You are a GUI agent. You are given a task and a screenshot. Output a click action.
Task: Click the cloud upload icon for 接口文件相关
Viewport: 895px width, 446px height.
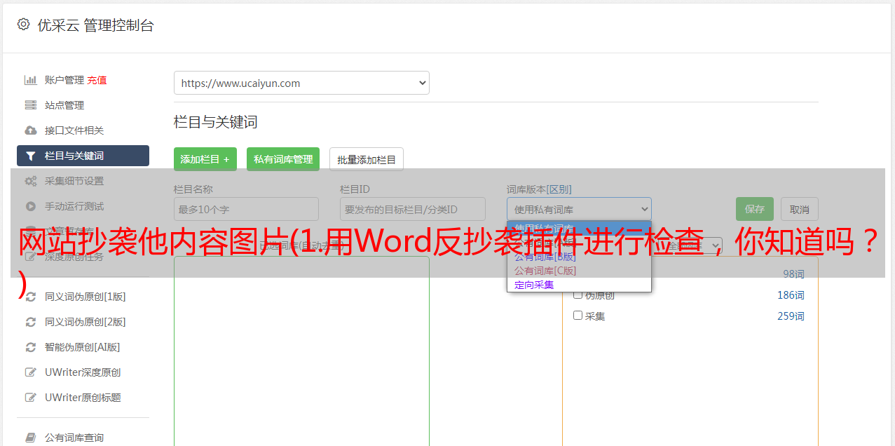click(31, 130)
